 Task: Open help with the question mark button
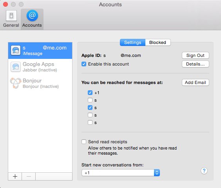(x=204, y=171)
